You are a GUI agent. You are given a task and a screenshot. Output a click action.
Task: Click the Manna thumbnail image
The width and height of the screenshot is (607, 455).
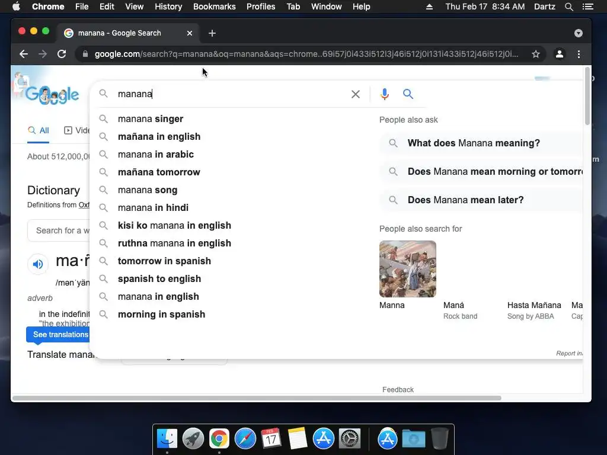click(x=408, y=269)
